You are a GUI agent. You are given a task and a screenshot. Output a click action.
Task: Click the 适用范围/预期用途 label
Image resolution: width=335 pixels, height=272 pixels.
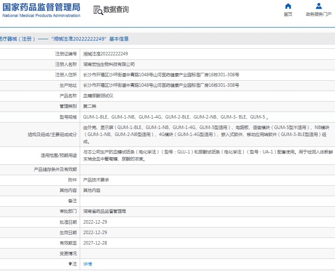58,156
